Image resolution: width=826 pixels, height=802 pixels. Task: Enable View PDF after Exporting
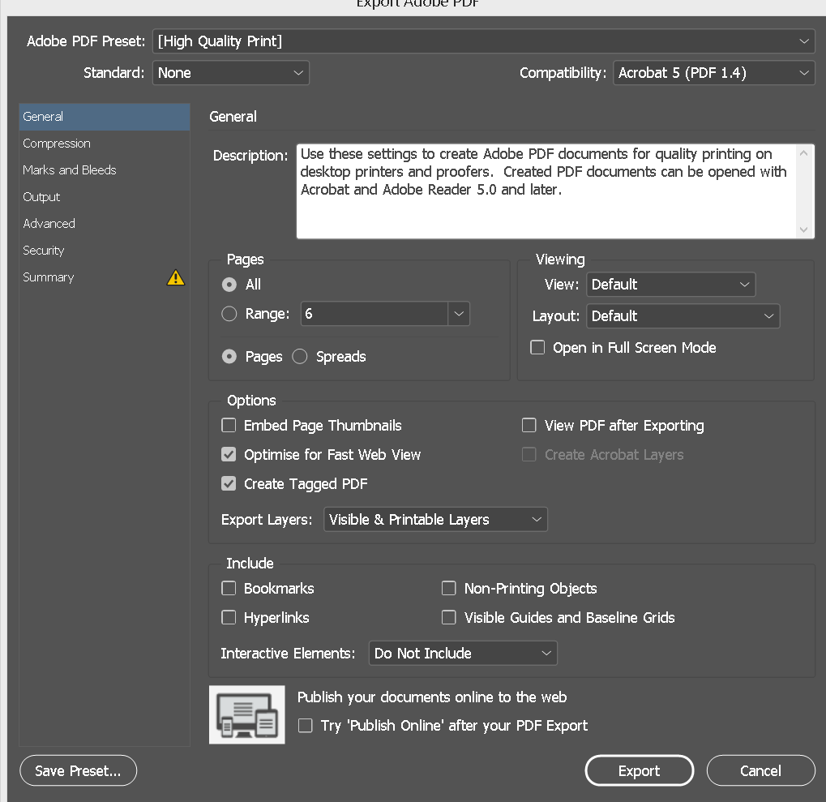click(x=529, y=425)
